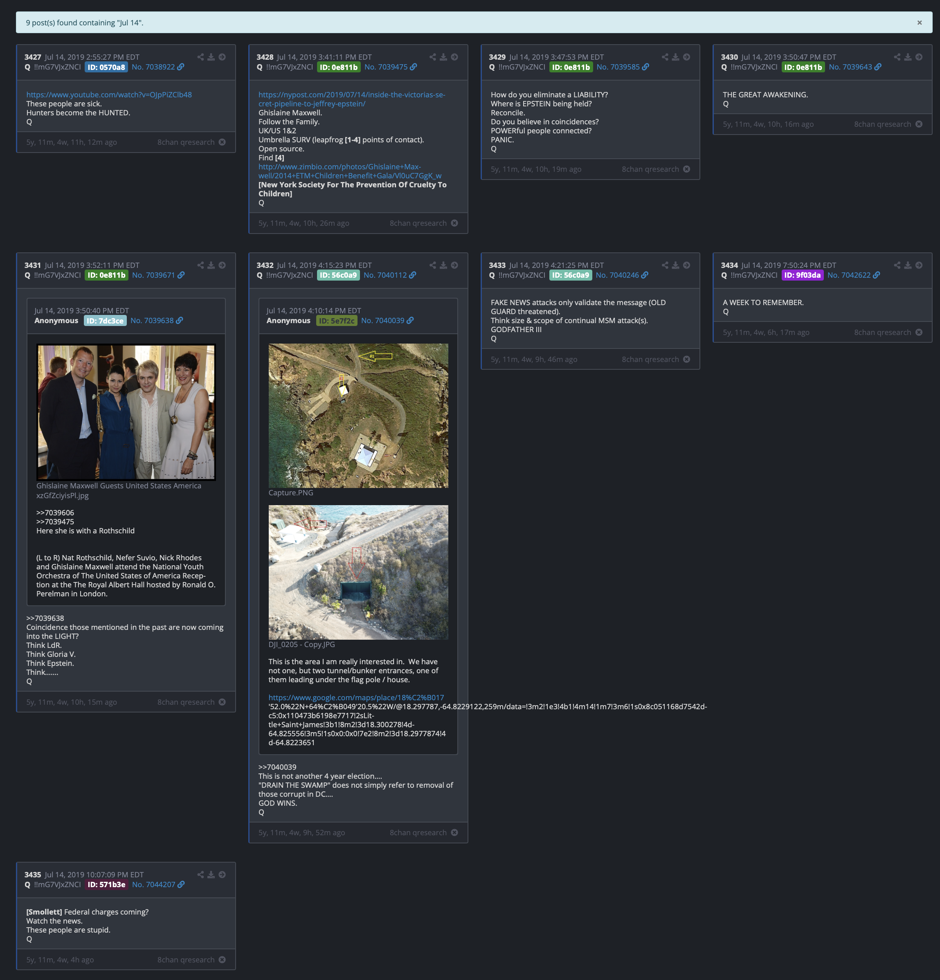Open anonymous post No. 7040039 link
The width and height of the screenshot is (940, 980).
(387, 321)
